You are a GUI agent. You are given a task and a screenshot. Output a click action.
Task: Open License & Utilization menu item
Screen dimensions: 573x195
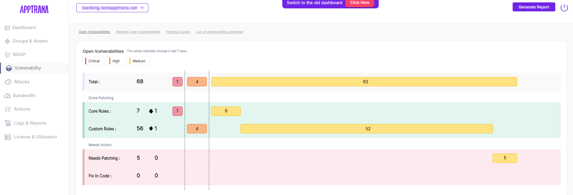(x=35, y=137)
